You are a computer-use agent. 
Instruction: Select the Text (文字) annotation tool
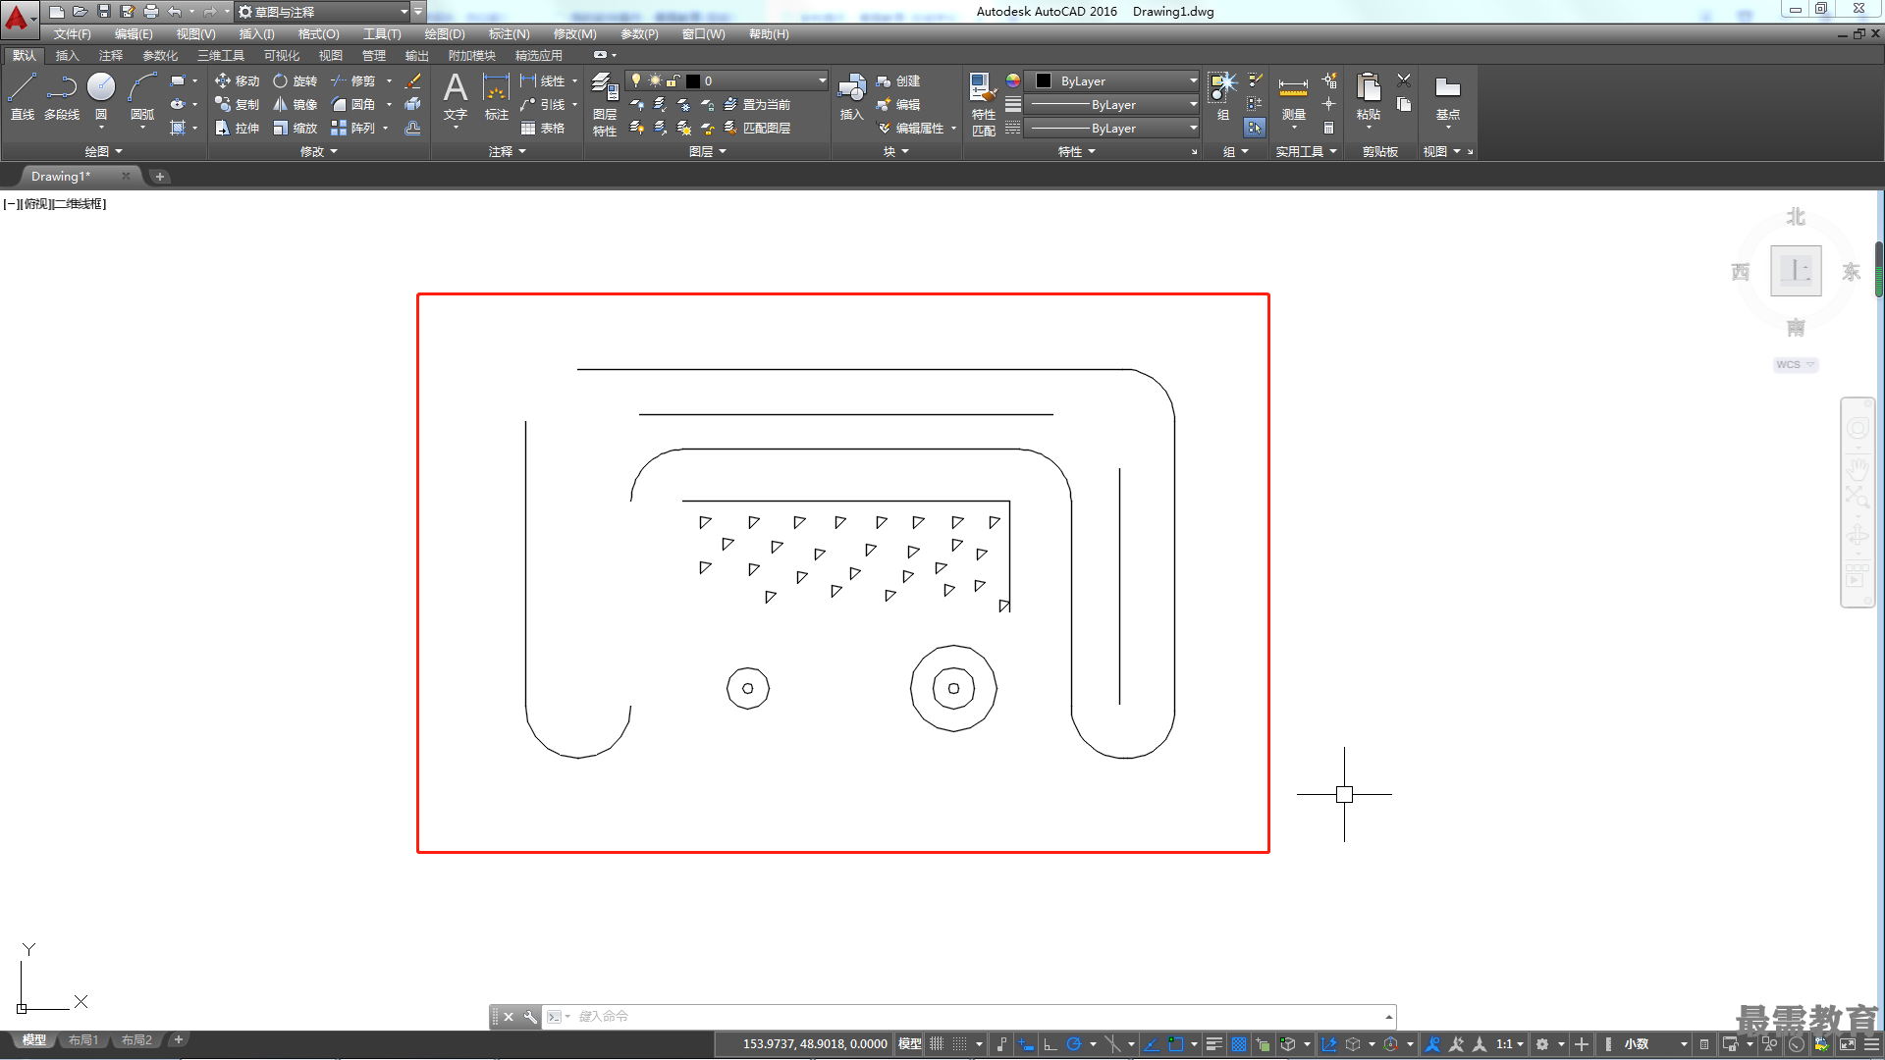point(456,96)
